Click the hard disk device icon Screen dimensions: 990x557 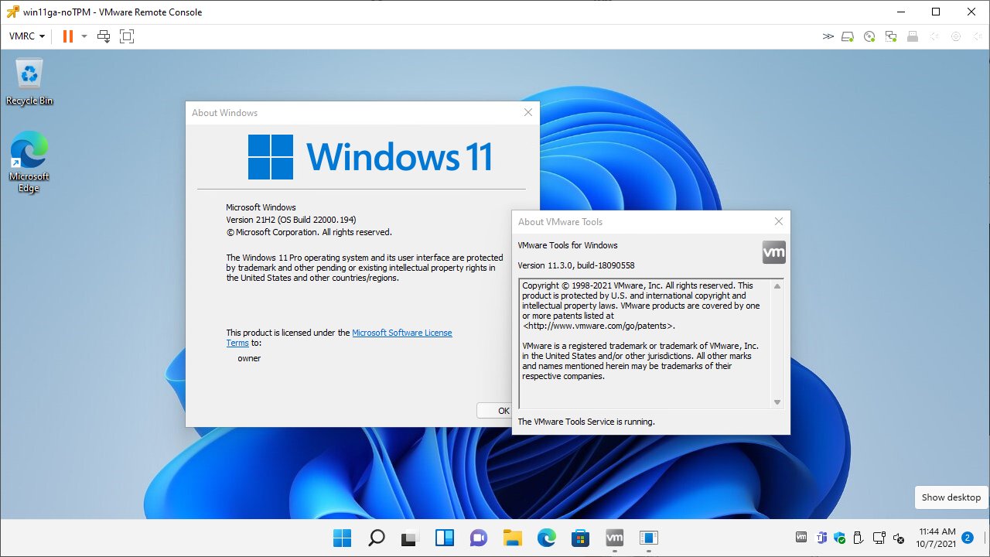pyautogui.click(x=848, y=36)
